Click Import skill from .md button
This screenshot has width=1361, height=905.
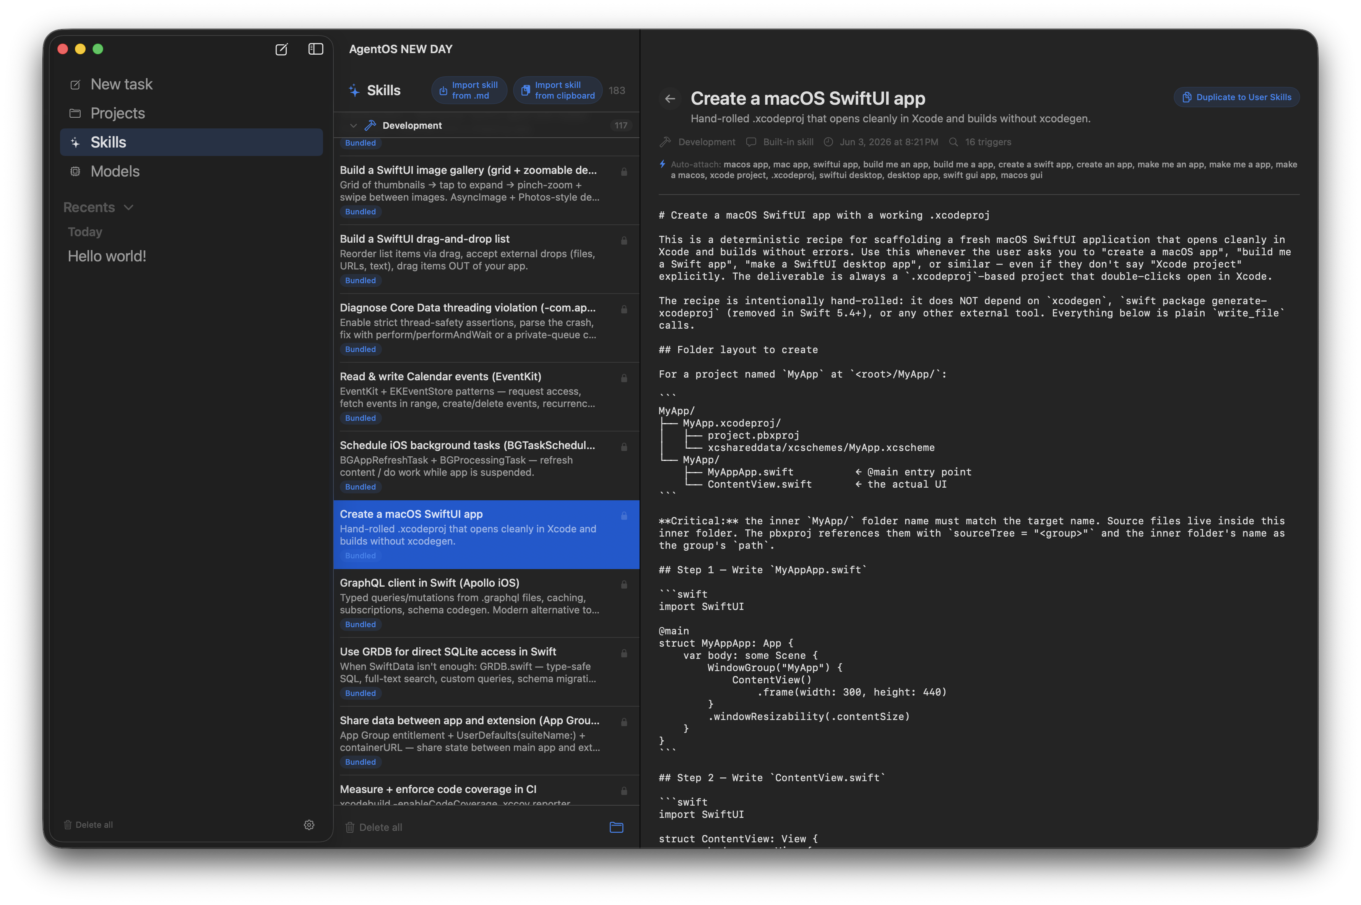tap(469, 91)
